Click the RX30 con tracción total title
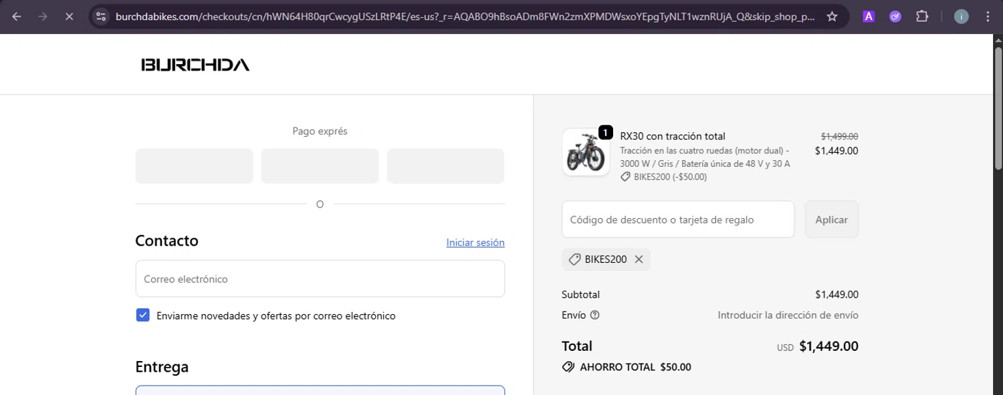 (x=673, y=136)
